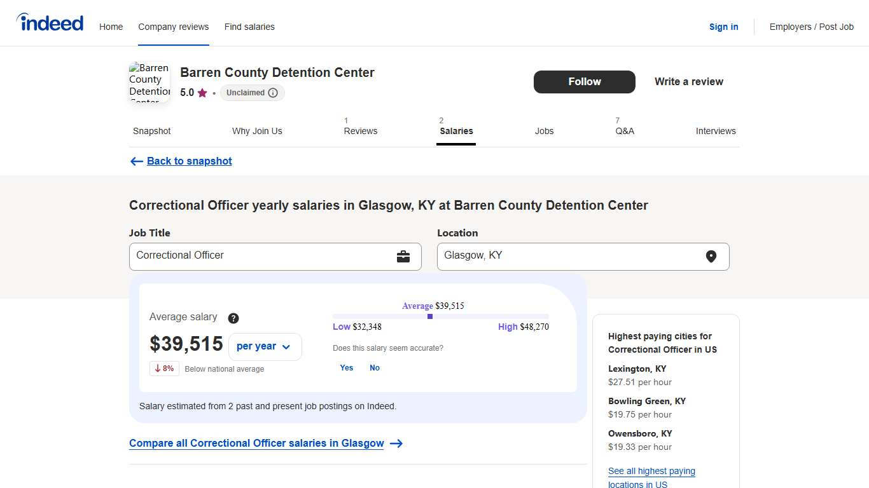The width and height of the screenshot is (869, 488).
Task: Click the average marker on the salary range bar
Action: tap(430, 316)
